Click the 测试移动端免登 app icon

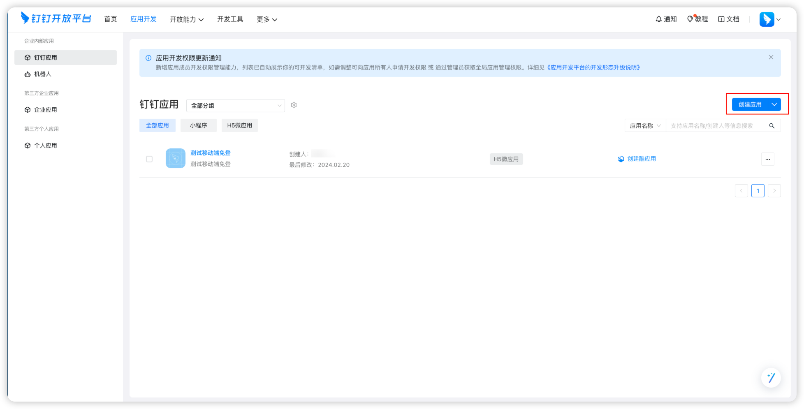coord(176,158)
